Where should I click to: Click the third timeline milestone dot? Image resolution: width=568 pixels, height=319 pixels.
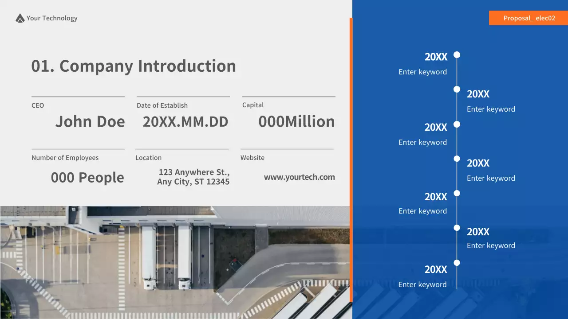coord(457,124)
